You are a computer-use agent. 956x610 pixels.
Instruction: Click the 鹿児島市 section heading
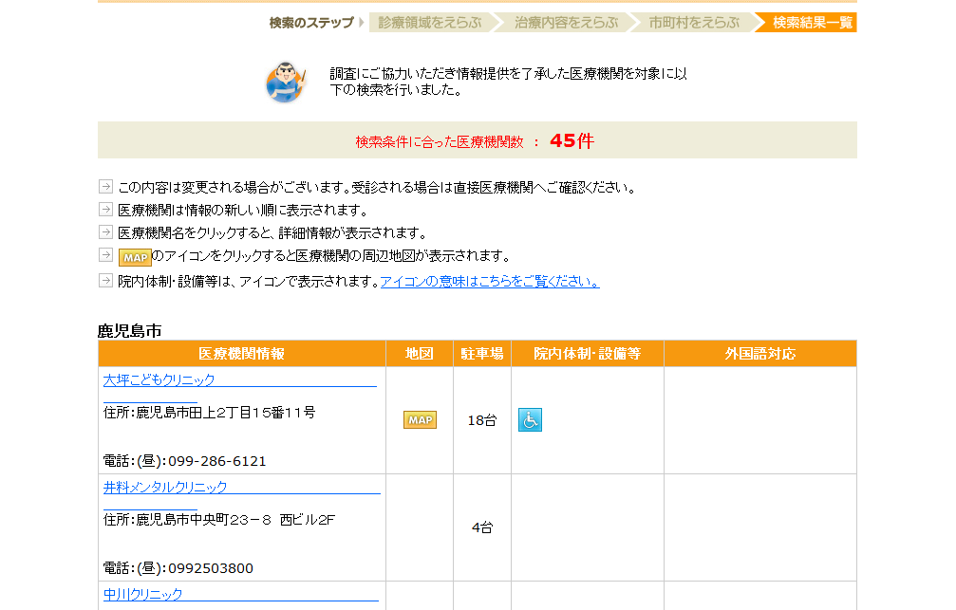pos(130,330)
